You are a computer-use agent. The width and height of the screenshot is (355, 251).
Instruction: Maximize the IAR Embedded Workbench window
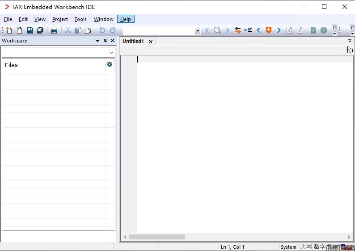pyautogui.click(x=324, y=7)
